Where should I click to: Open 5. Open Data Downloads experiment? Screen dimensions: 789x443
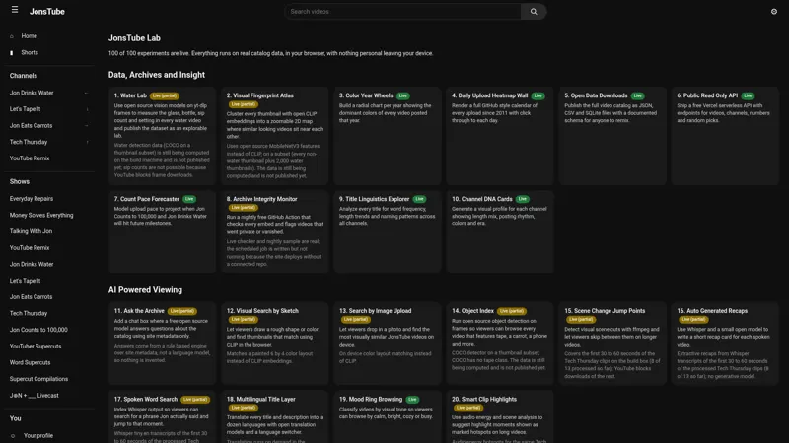(612, 136)
